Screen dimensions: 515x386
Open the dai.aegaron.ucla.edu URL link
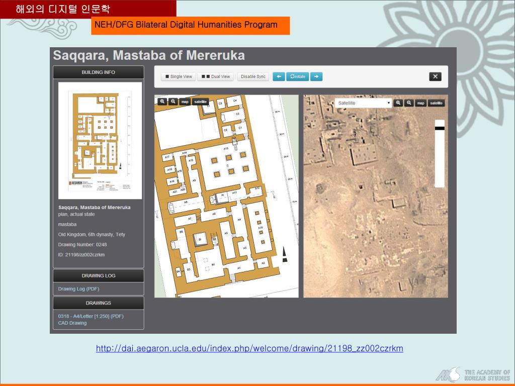tap(249, 349)
